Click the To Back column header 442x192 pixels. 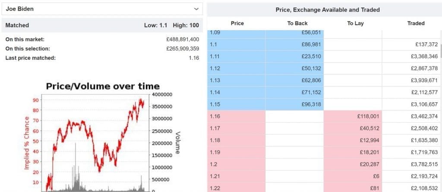[x=297, y=23]
